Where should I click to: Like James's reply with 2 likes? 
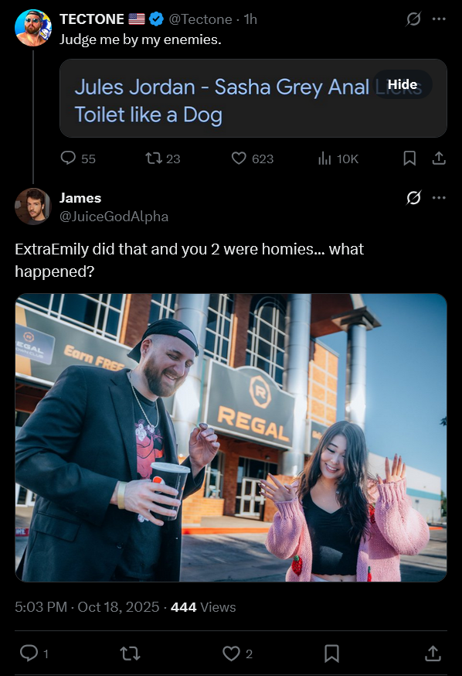231,653
